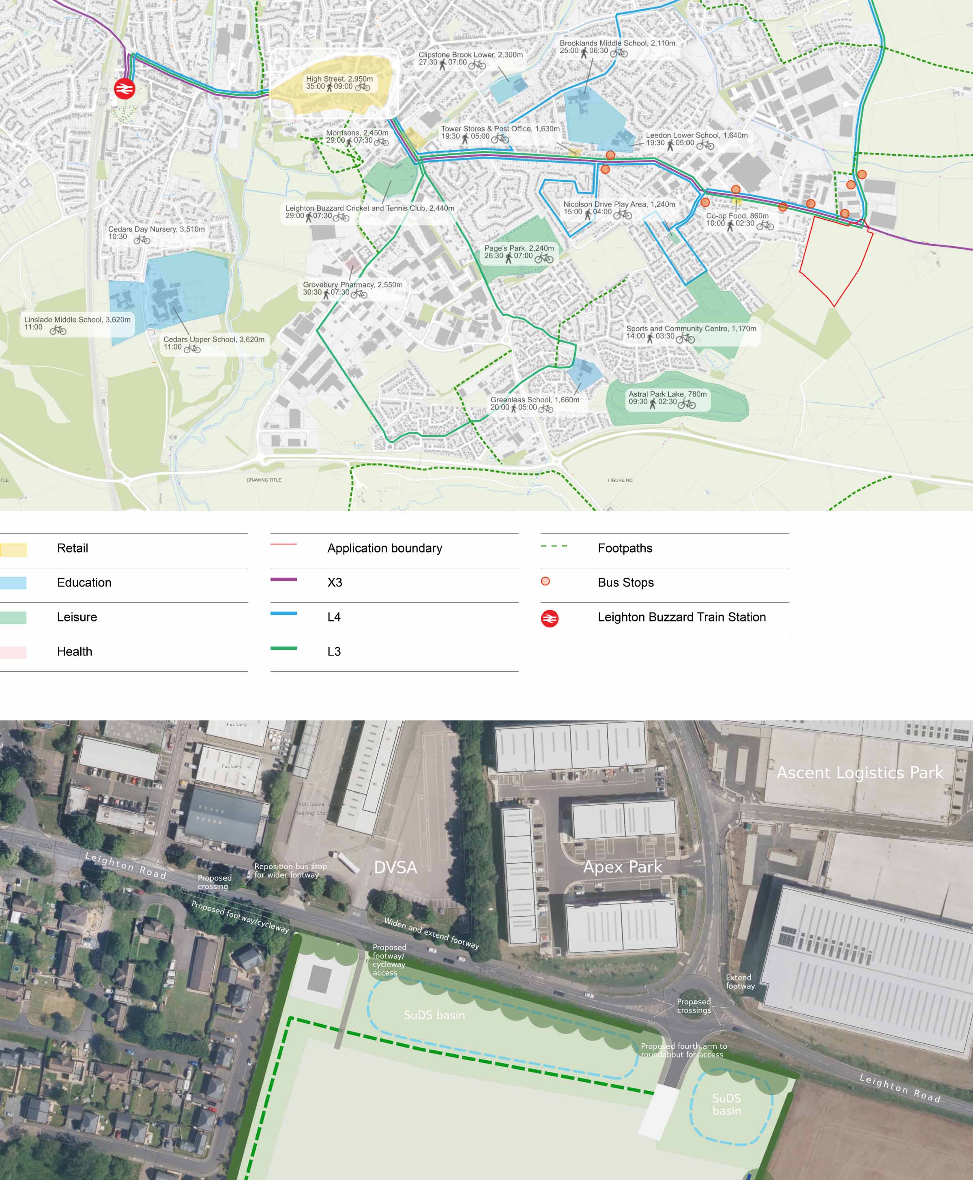Click the pink Health legend swatch
973x1180 pixels.
click(x=13, y=652)
